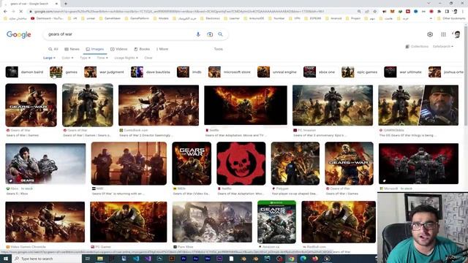Open Microsoft Edge from the taskbar
Image resolution: width=468 pixels, height=263 pixels.
[x=303, y=259]
